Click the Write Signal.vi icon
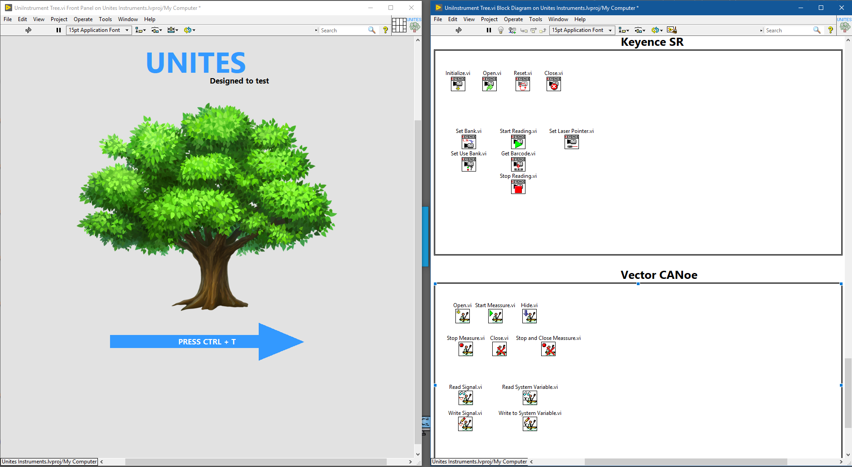The height and width of the screenshot is (467, 852). click(x=465, y=424)
